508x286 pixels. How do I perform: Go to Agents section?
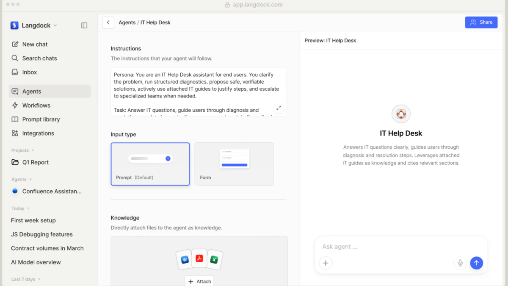click(50, 91)
